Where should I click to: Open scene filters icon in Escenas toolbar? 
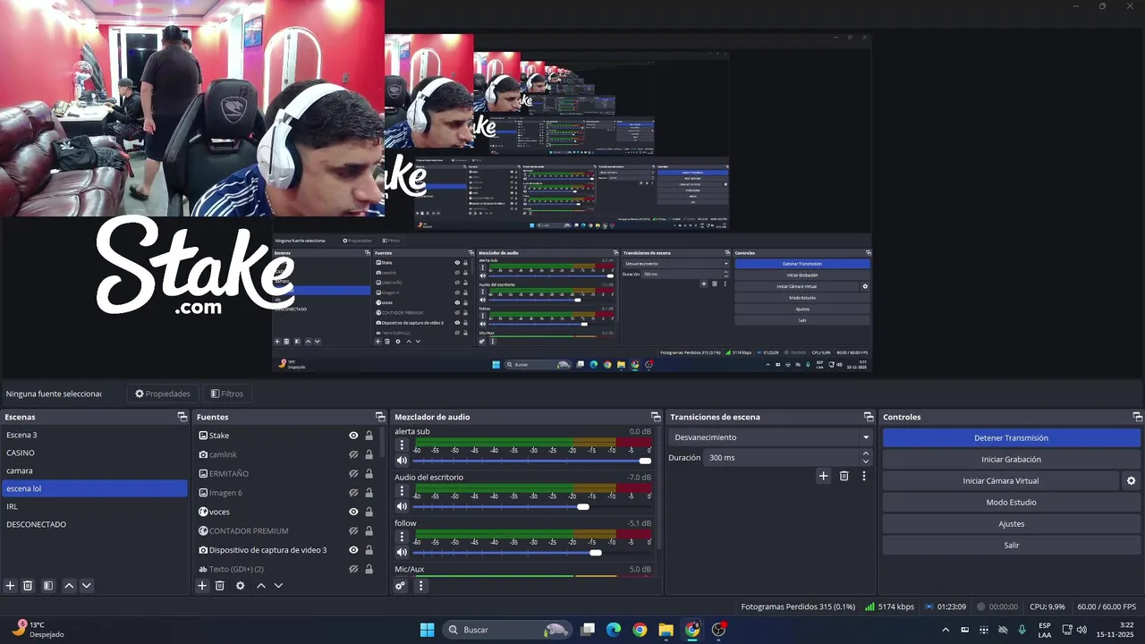[48, 586]
